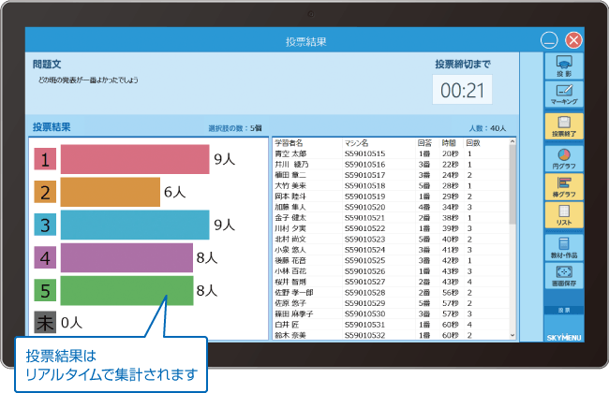Click scroll up arrow of respondent list
The width and height of the screenshot is (609, 393).
click(512, 142)
